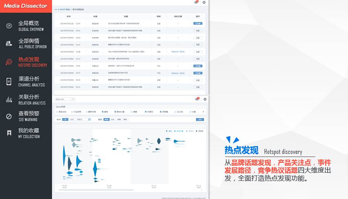Click the Media Dissector logo
348x199 pixels.
coord(25,6)
